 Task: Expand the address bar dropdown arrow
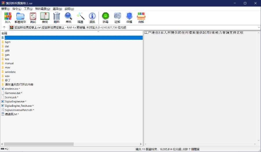[x=259, y=28]
